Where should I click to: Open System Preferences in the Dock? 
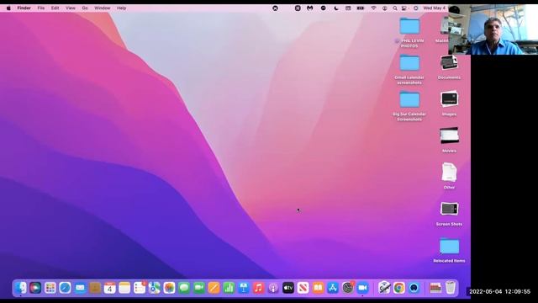[x=348, y=288]
